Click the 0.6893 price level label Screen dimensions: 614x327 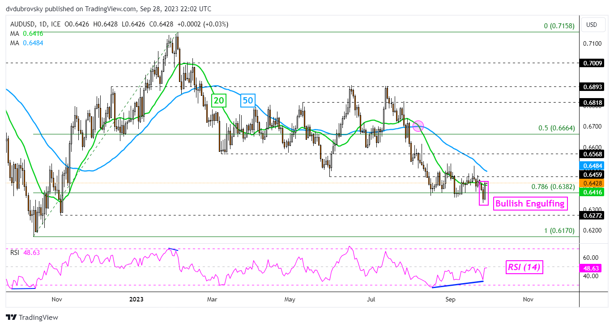593,86
